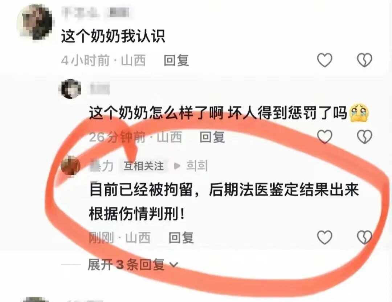
Task: Select reply text '根据伤情判刑'
Action: click(134, 214)
